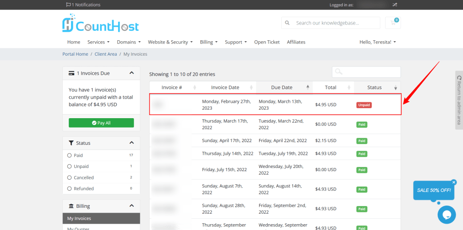The image size is (463, 230).
Task: Open the invoice dated August 28th, 2022
Action: tap(275, 209)
